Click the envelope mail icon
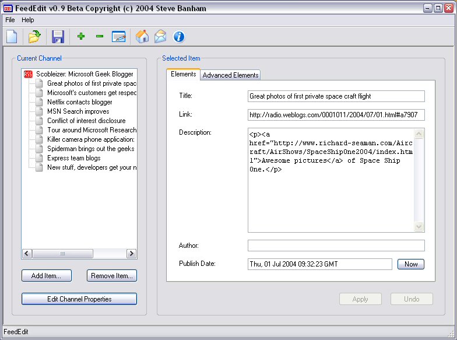 (x=160, y=37)
